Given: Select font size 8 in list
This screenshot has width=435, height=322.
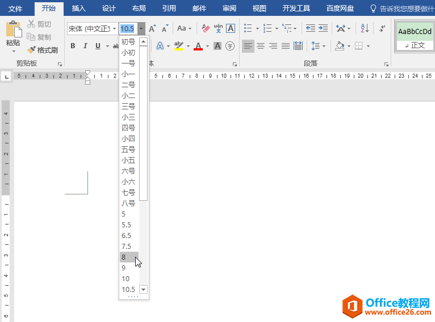Looking at the screenshot, I should (x=129, y=257).
